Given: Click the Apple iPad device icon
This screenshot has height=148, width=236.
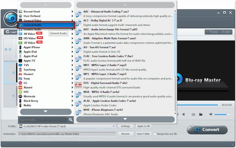Looking at the screenshot, I should point(20,52).
